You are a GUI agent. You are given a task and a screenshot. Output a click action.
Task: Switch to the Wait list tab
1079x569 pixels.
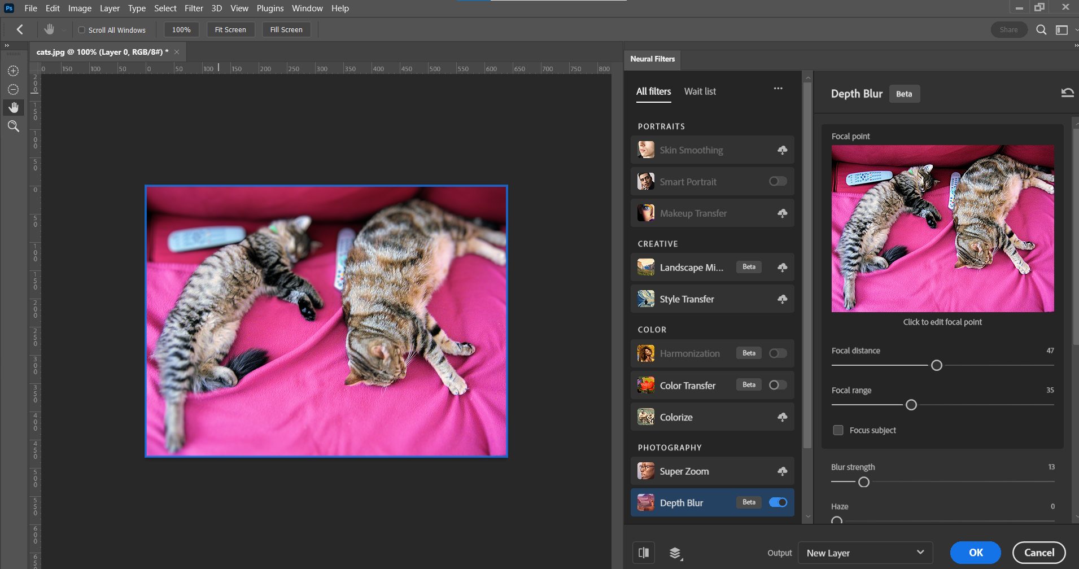(700, 91)
